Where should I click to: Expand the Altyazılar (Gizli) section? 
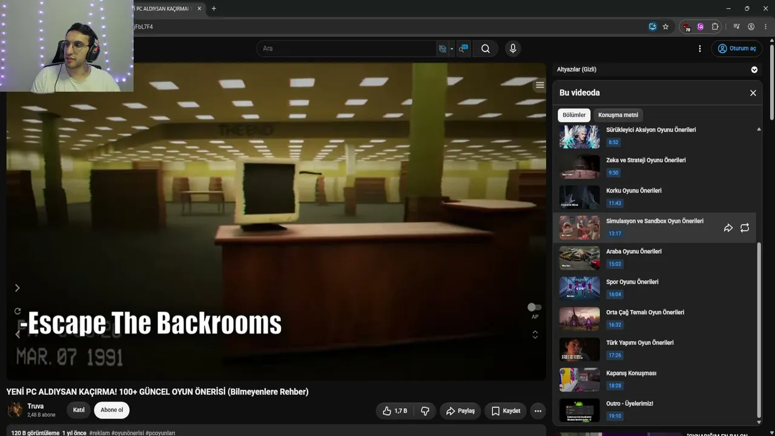[754, 70]
